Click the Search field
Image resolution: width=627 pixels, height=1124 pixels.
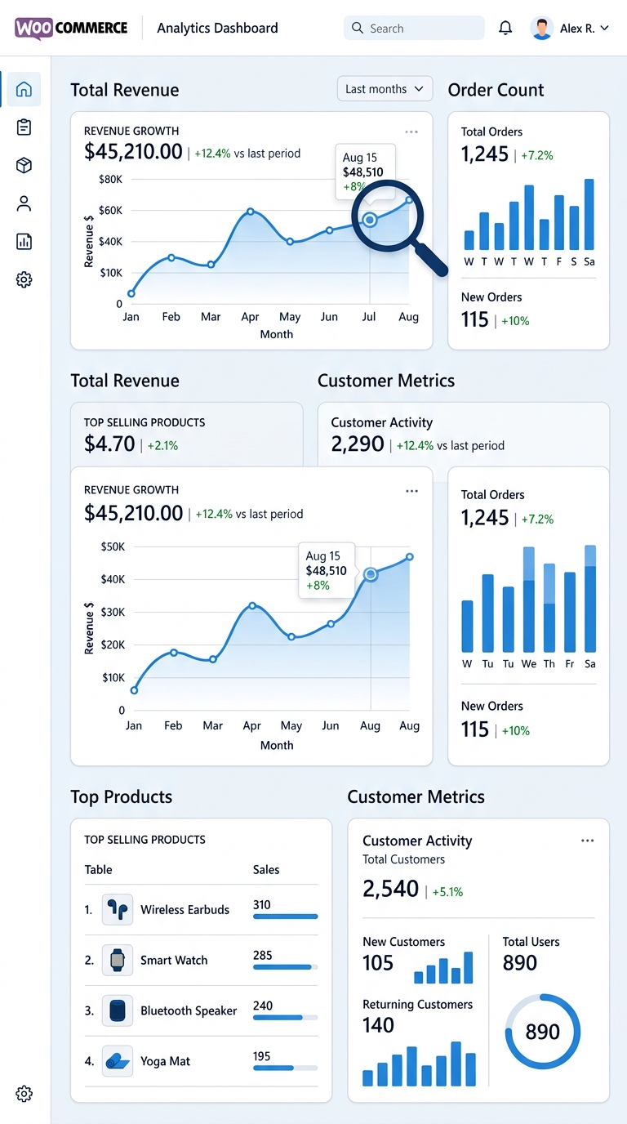point(414,28)
